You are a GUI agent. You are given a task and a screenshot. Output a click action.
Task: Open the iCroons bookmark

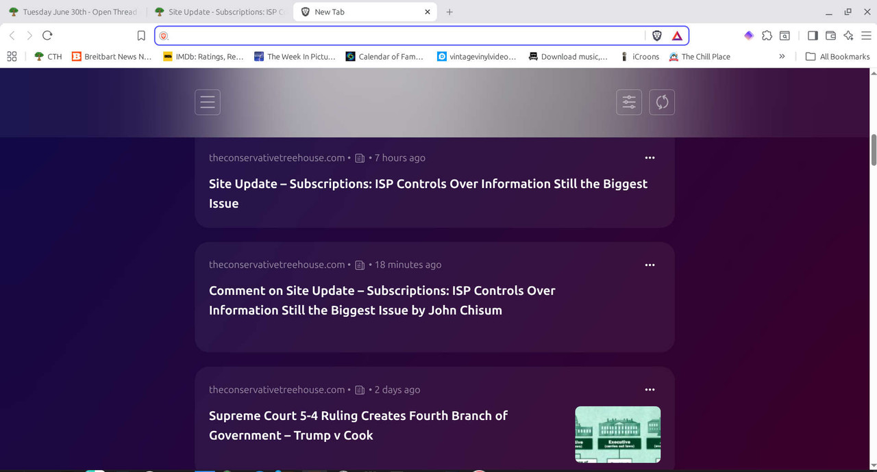tap(639, 56)
